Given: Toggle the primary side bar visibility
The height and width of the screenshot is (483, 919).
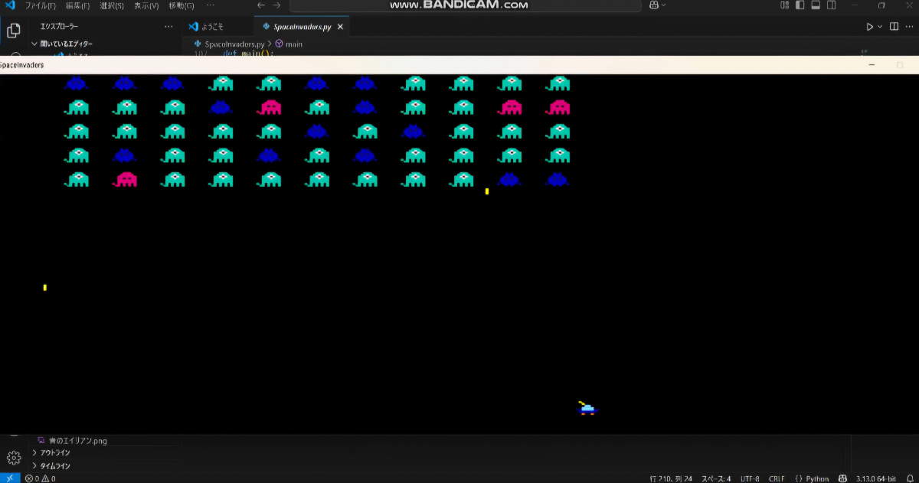Looking at the screenshot, I should 800,5.
